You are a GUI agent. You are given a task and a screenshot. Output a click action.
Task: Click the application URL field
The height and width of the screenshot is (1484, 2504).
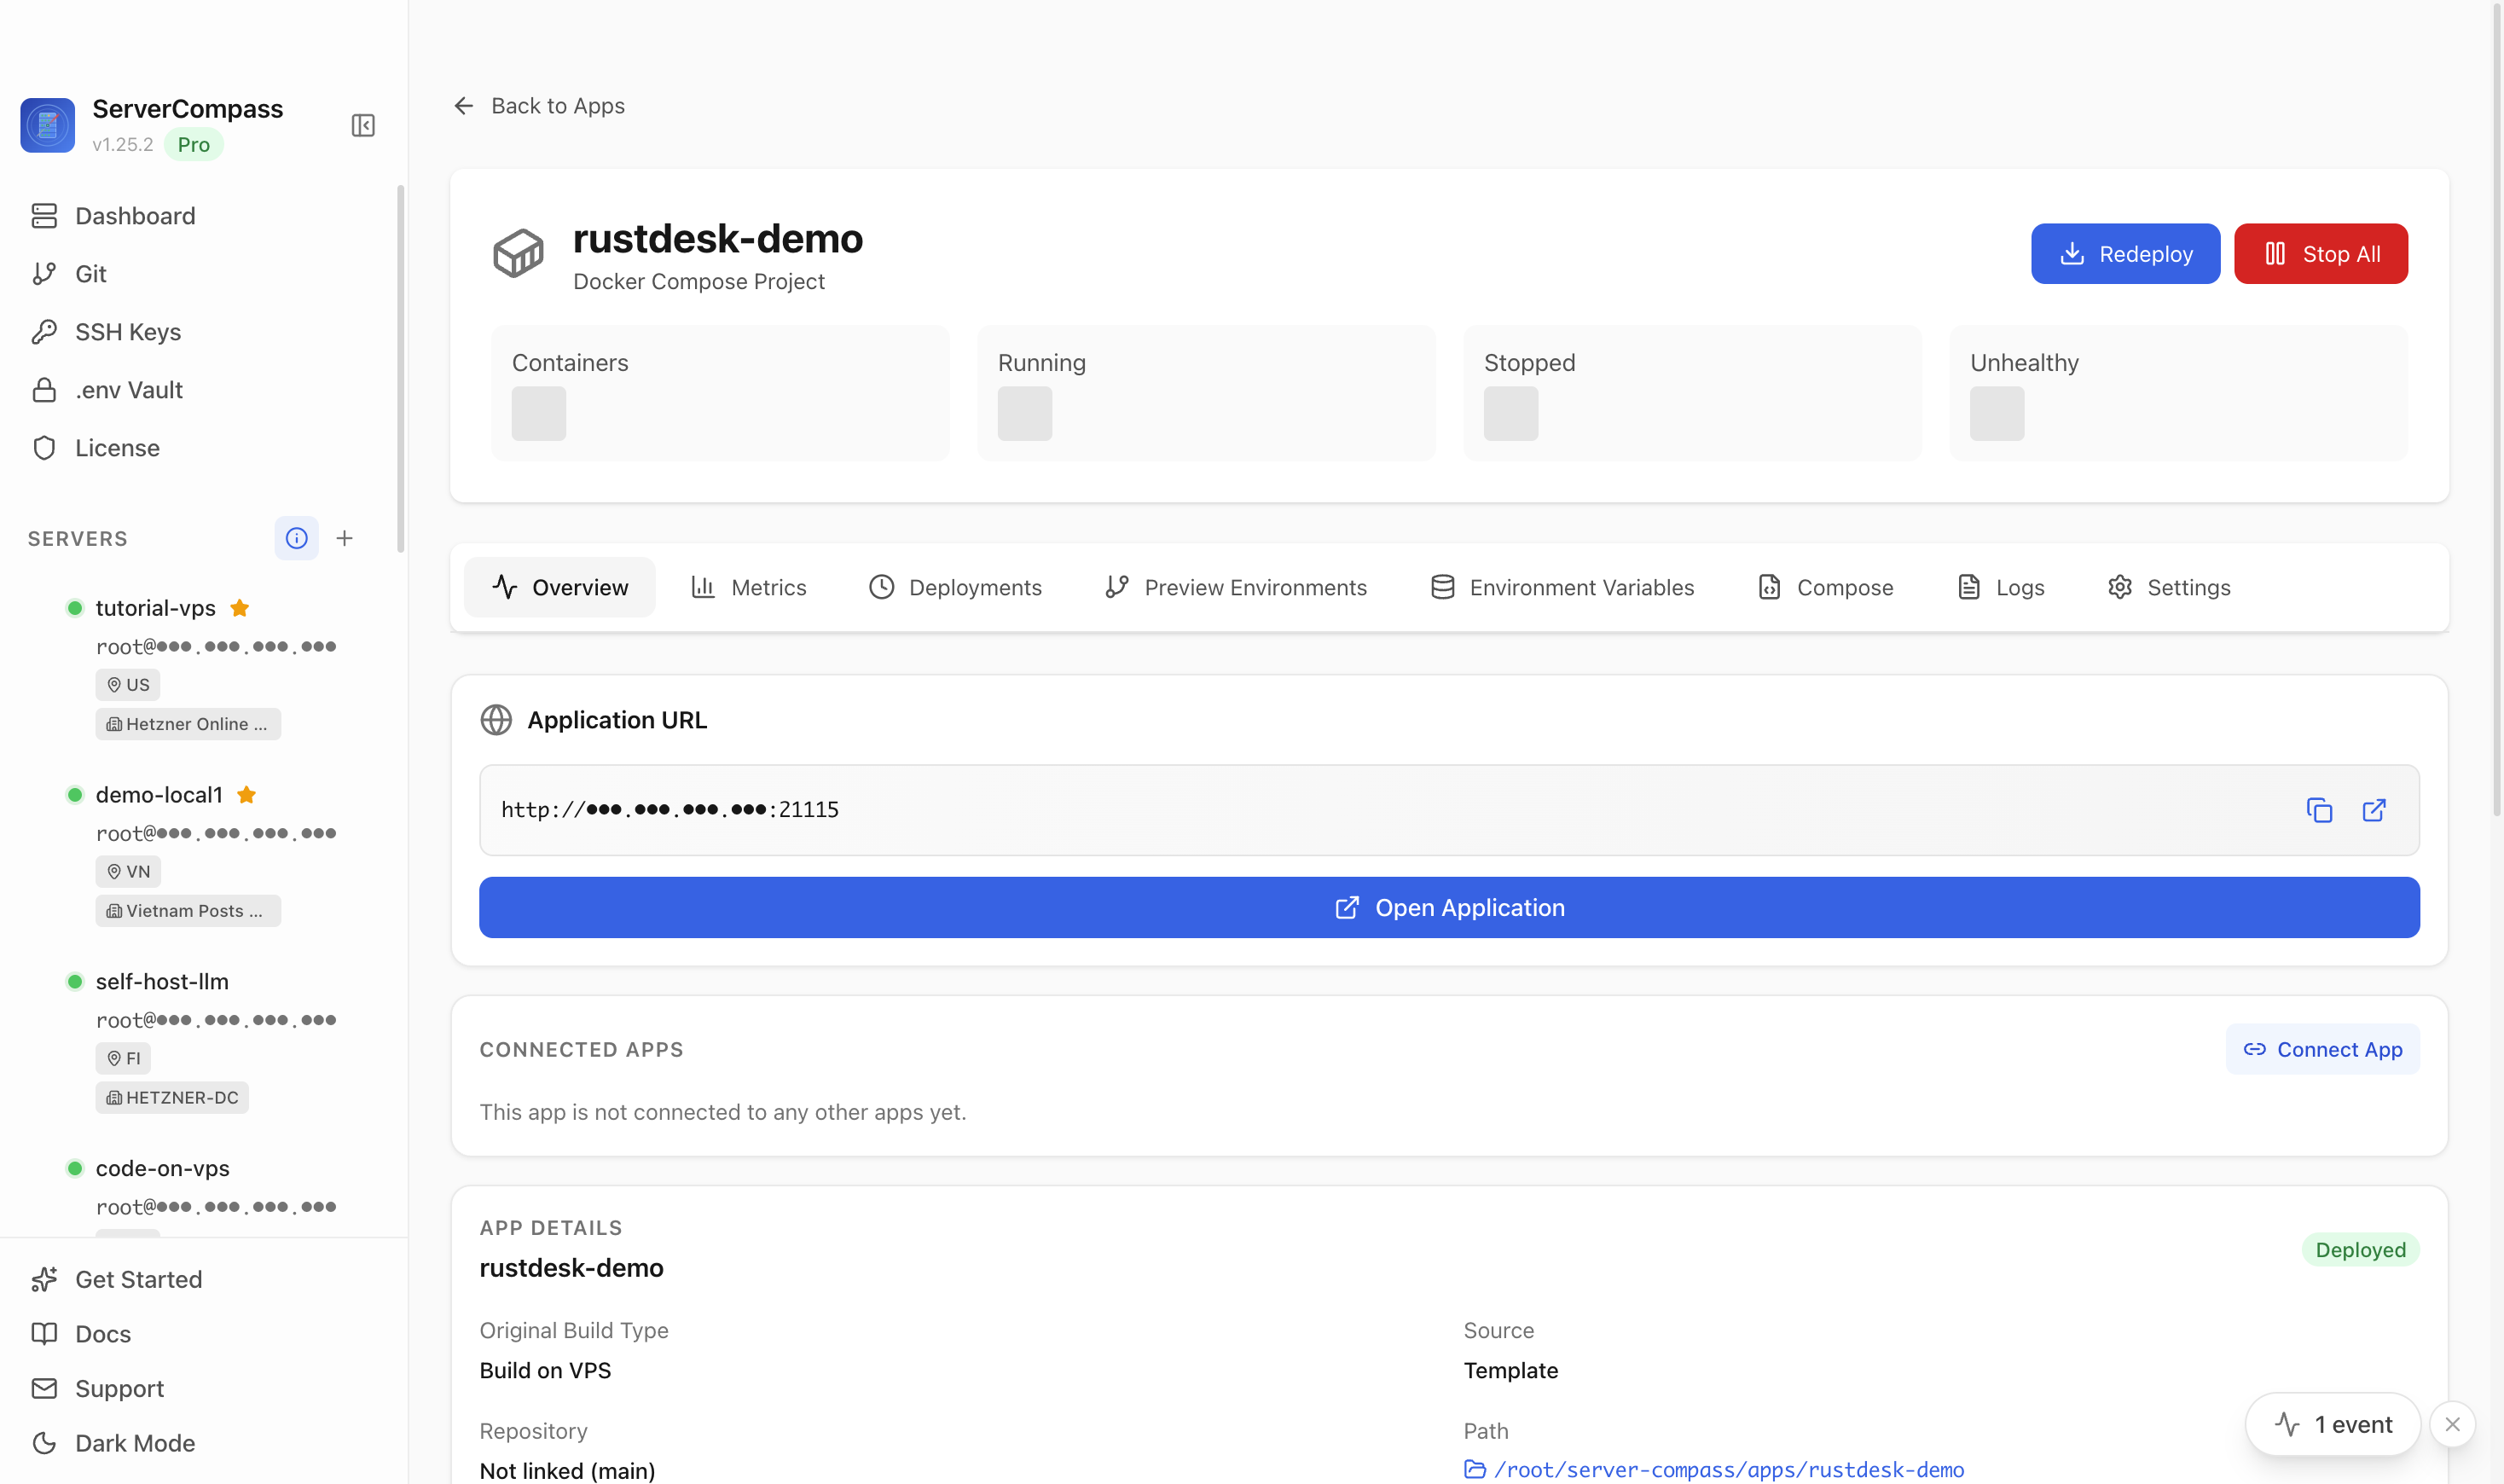1449,810
